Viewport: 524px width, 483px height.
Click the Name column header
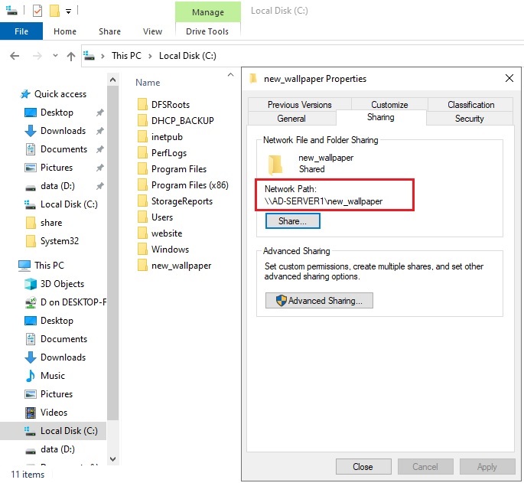(x=148, y=82)
